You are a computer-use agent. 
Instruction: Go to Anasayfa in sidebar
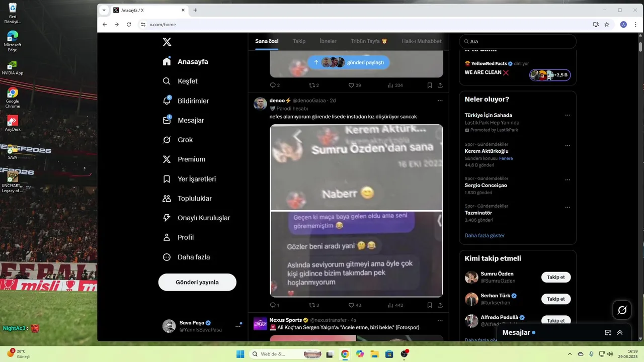click(185, 61)
